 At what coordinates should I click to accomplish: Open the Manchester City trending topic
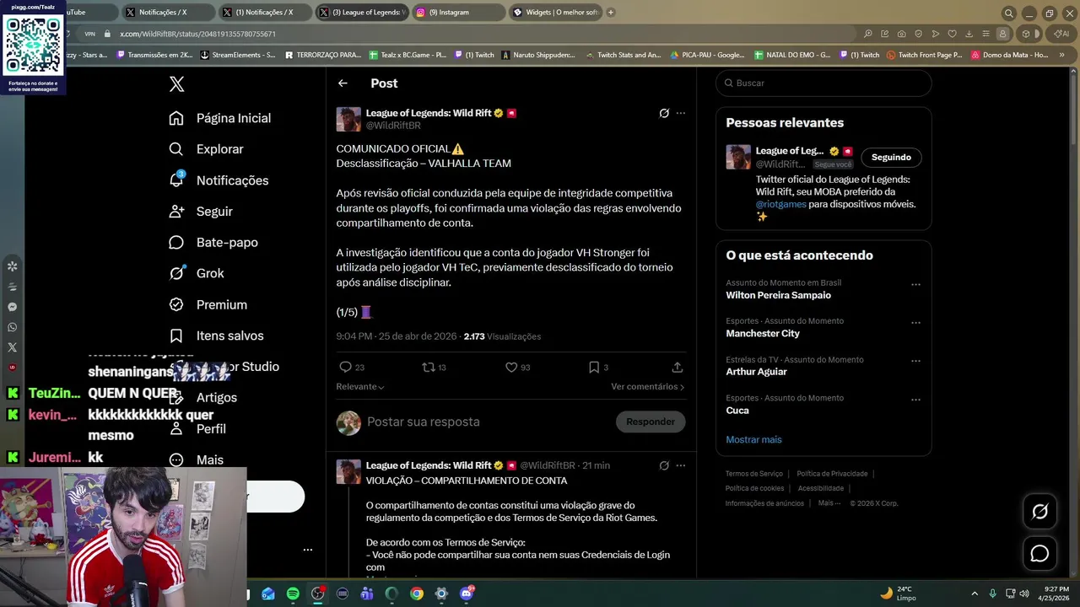pyautogui.click(x=763, y=334)
